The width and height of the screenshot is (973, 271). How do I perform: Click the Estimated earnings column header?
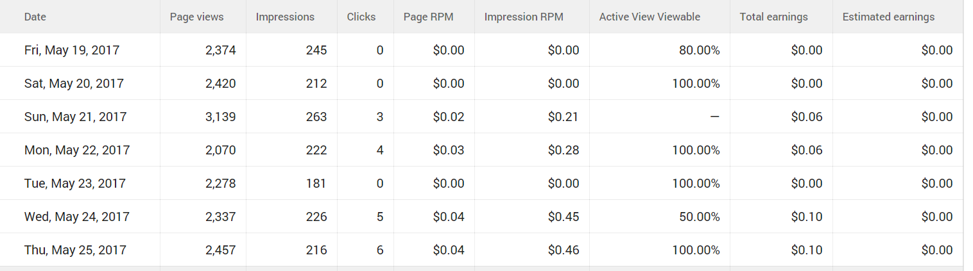888,17
